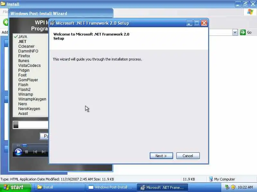
Task: Click the WPI media player play button
Action: 18,152
